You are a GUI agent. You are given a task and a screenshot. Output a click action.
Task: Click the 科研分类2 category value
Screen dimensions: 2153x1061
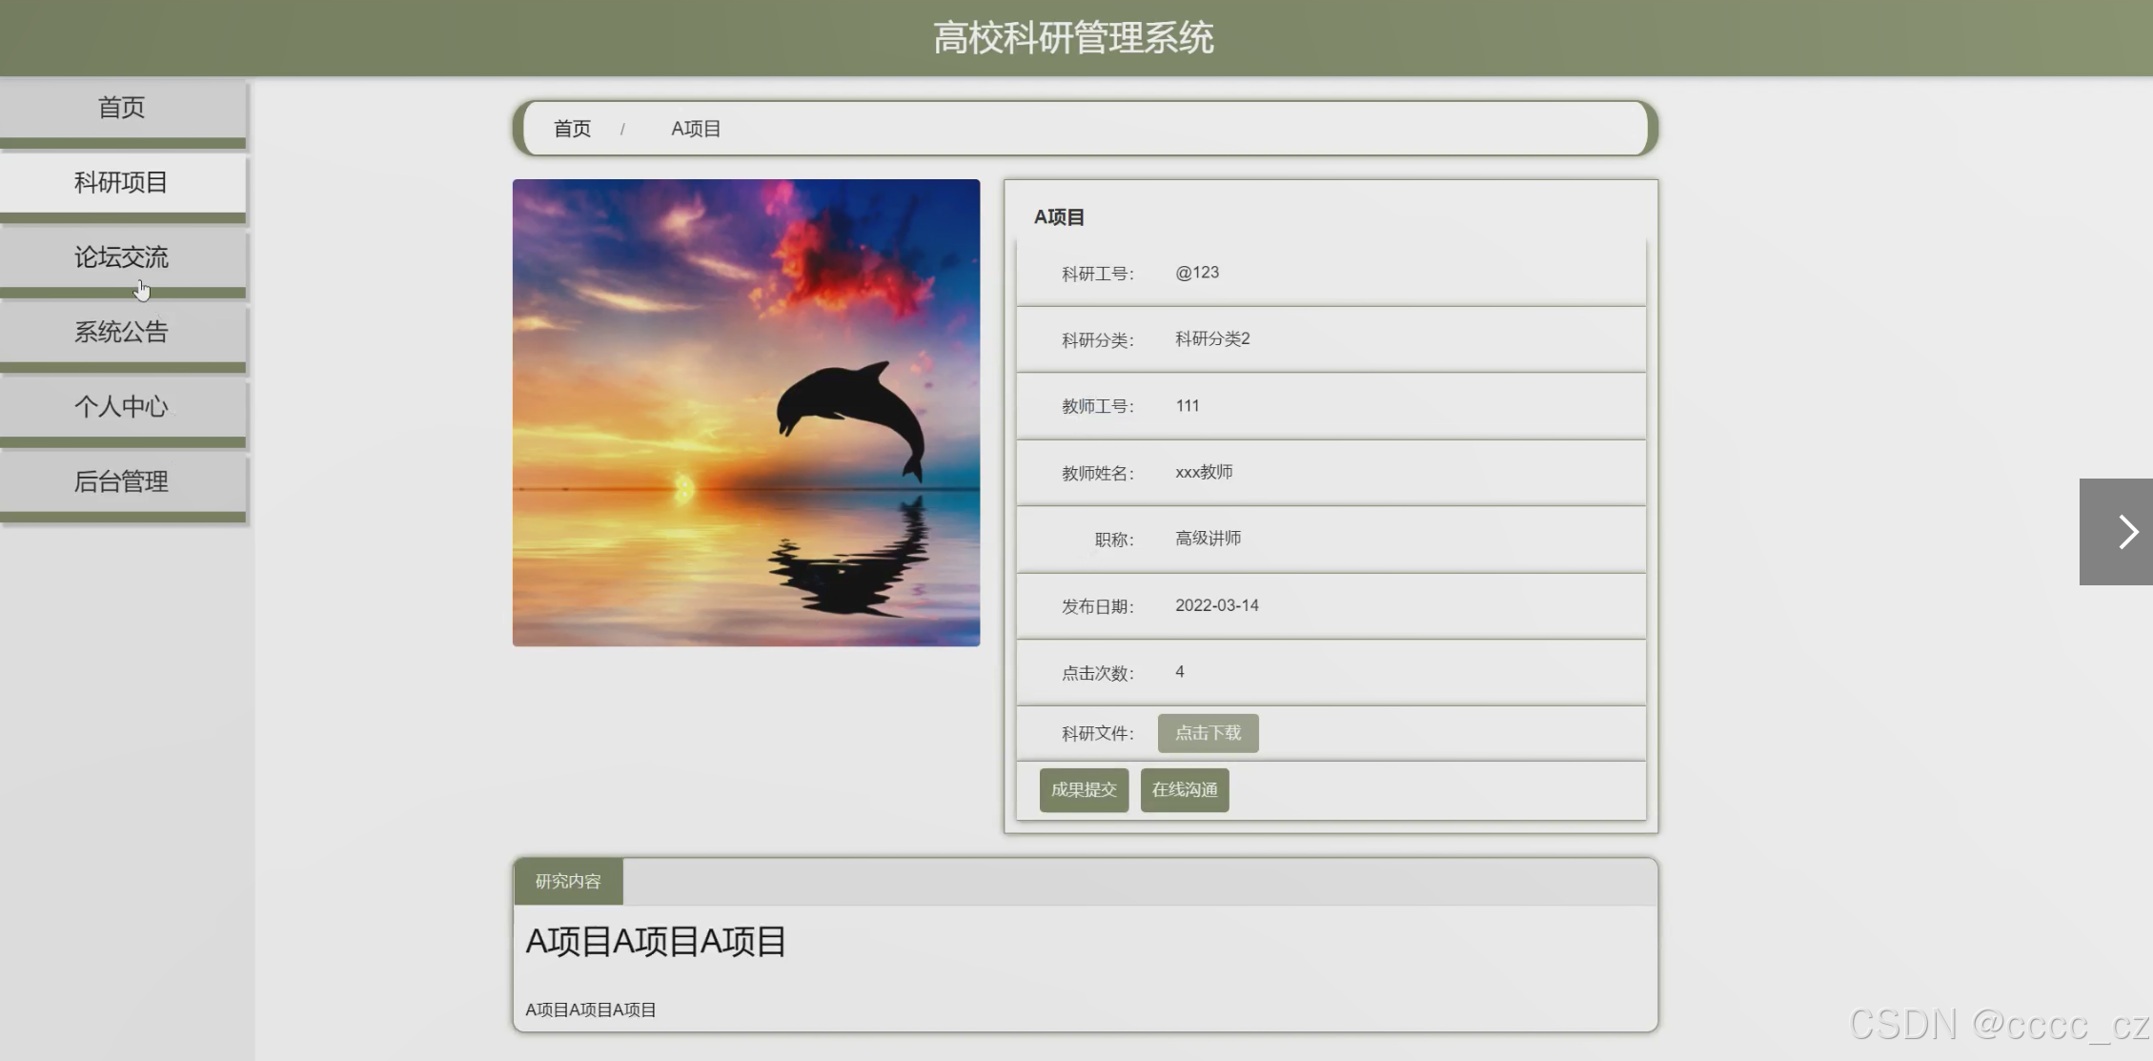(x=1212, y=338)
